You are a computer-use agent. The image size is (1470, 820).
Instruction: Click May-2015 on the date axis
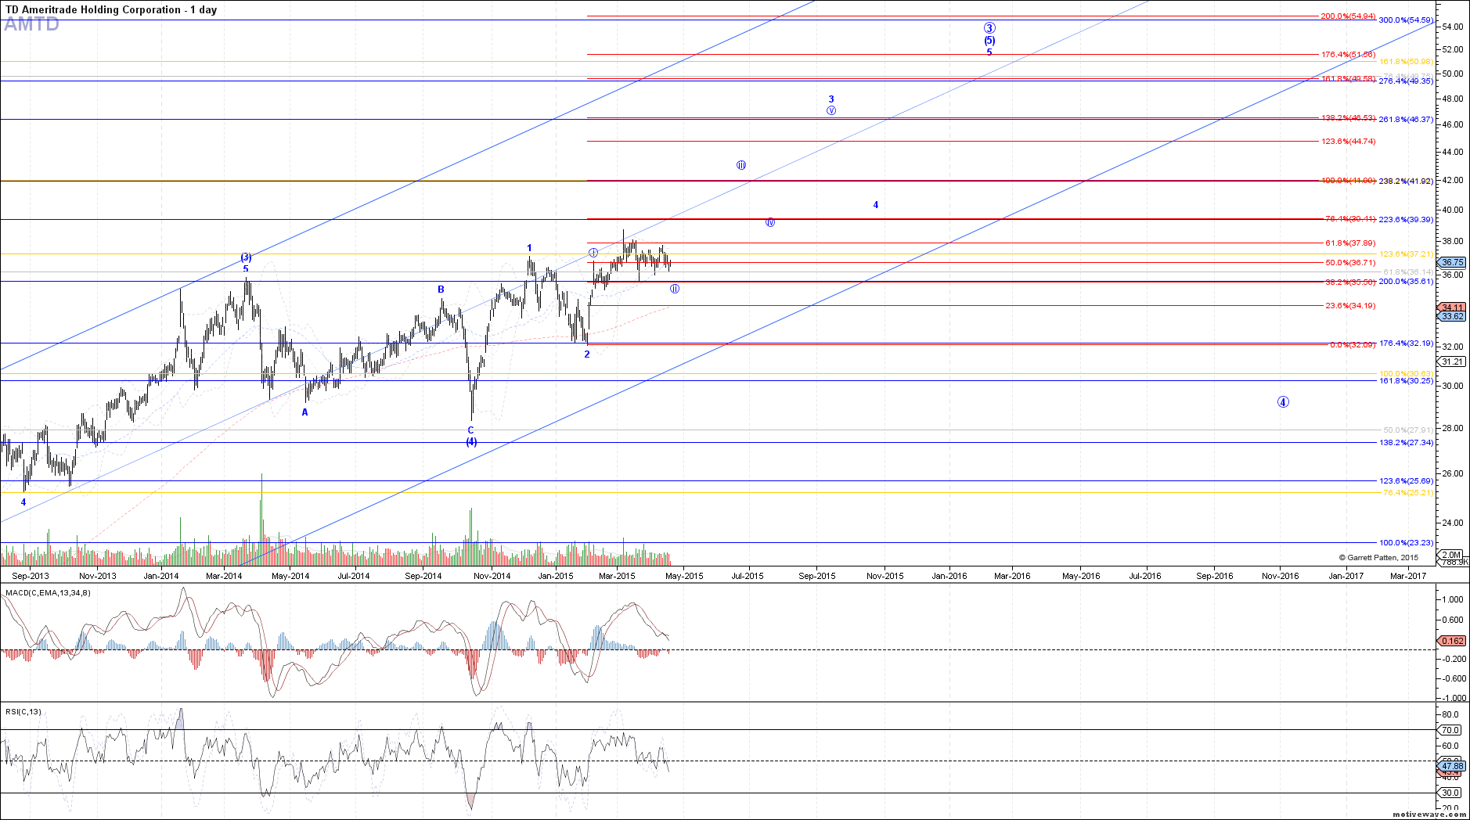684,576
